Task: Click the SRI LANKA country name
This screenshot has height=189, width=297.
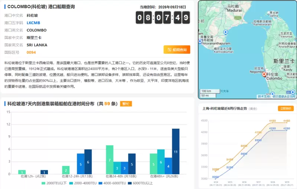Action: coord(37,45)
